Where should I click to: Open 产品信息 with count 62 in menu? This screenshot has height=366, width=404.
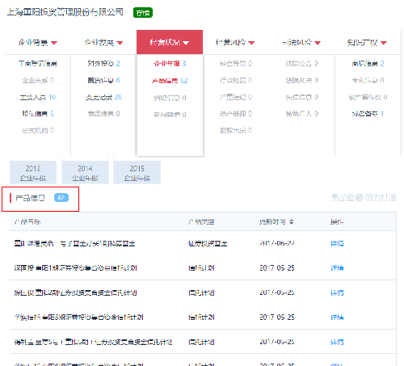(170, 81)
